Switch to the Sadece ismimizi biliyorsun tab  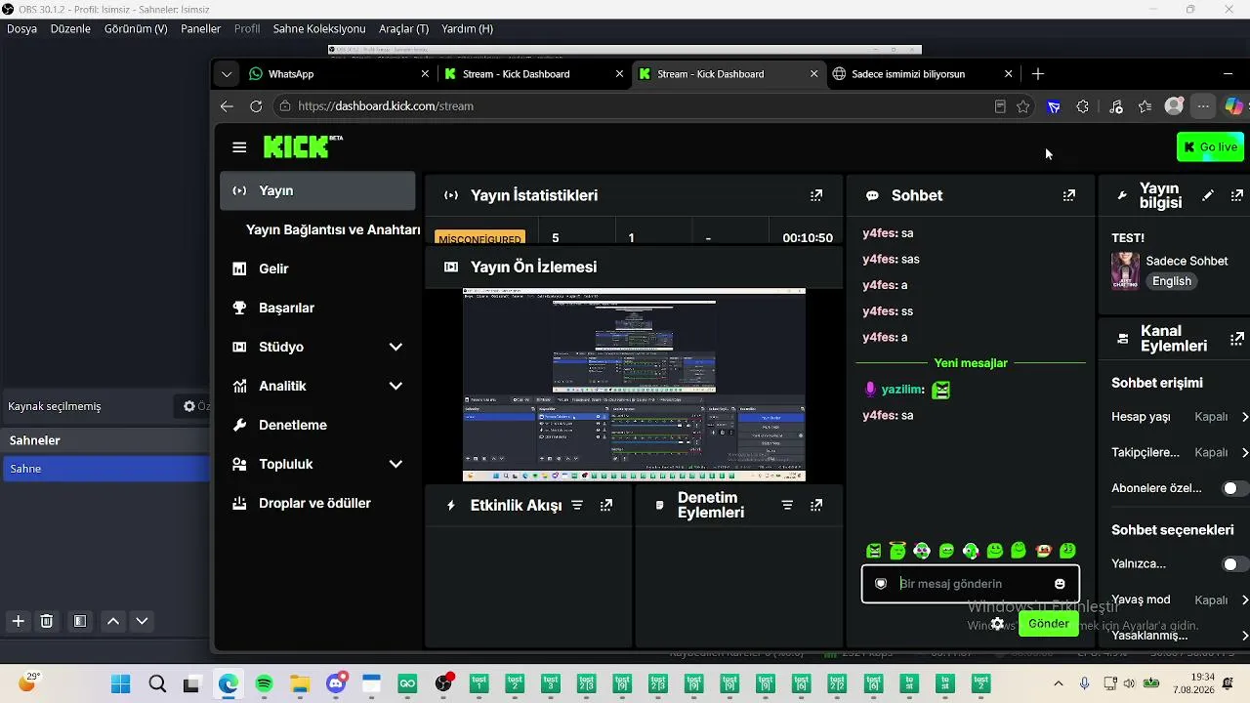(923, 74)
